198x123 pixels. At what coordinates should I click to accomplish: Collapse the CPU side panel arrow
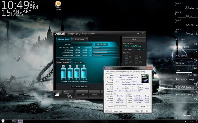tap(121, 64)
